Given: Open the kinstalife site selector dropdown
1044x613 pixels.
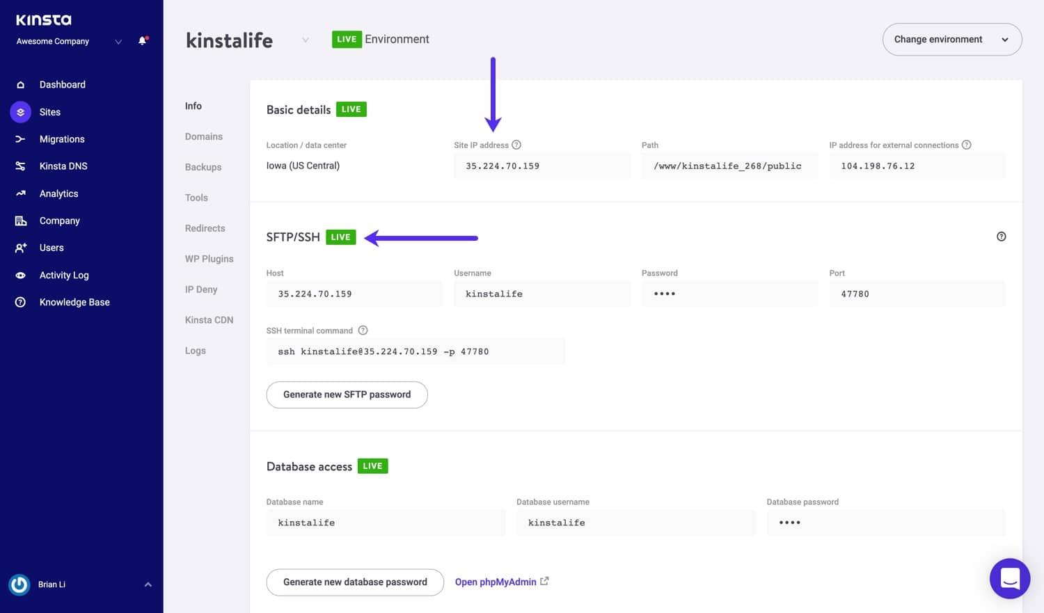Looking at the screenshot, I should [305, 40].
